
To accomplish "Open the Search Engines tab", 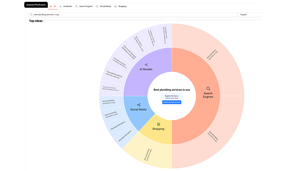I will pos(84,6).
